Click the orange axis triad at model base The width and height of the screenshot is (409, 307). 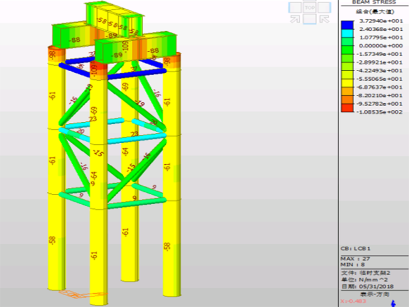point(74,294)
